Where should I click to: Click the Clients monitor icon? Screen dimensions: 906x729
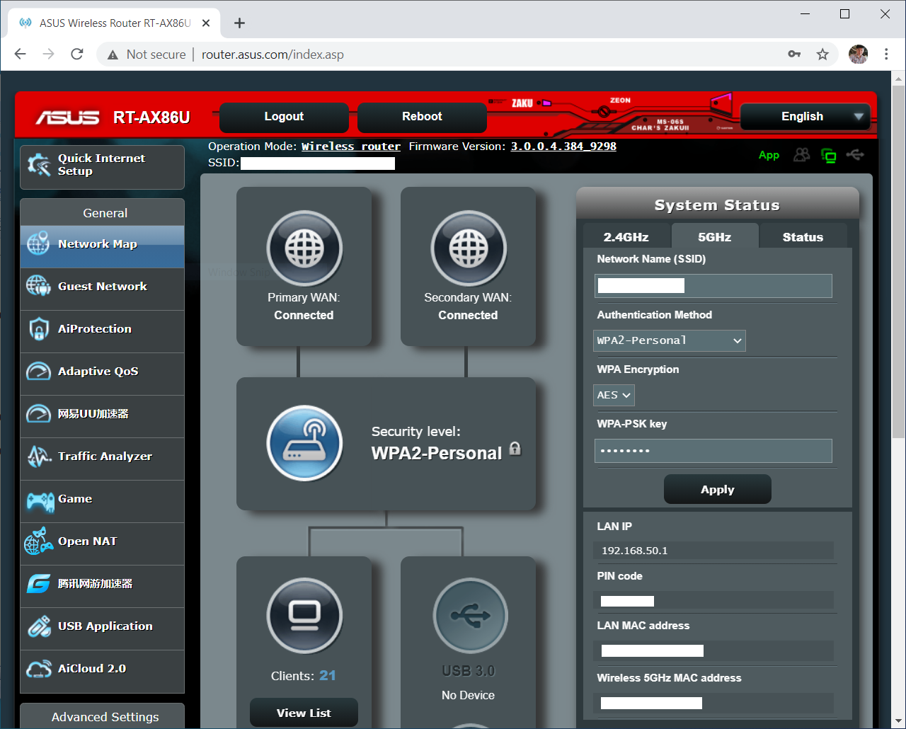click(x=304, y=616)
